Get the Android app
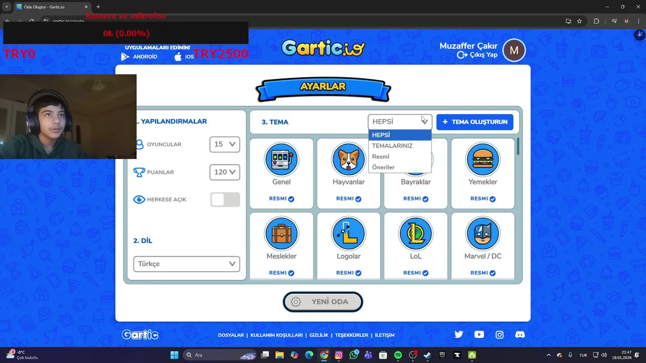The height and width of the screenshot is (363, 646). tap(139, 56)
